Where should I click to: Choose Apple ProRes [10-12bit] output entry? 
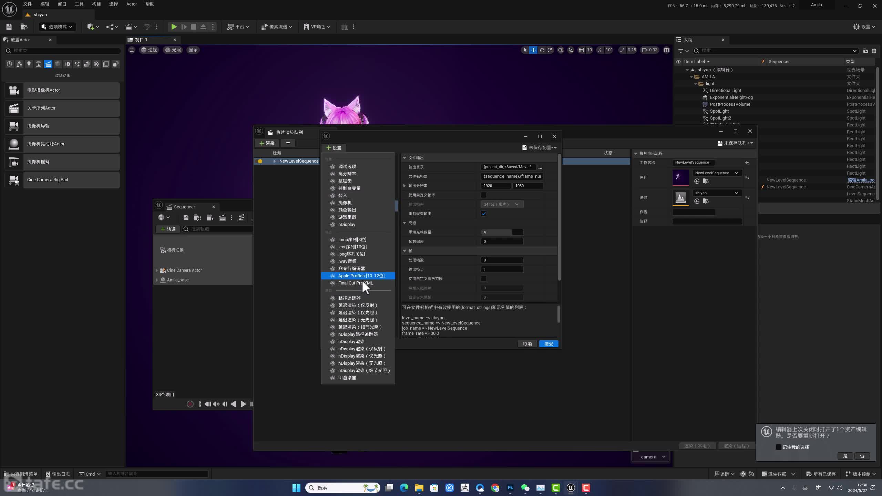[x=358, y=276]
